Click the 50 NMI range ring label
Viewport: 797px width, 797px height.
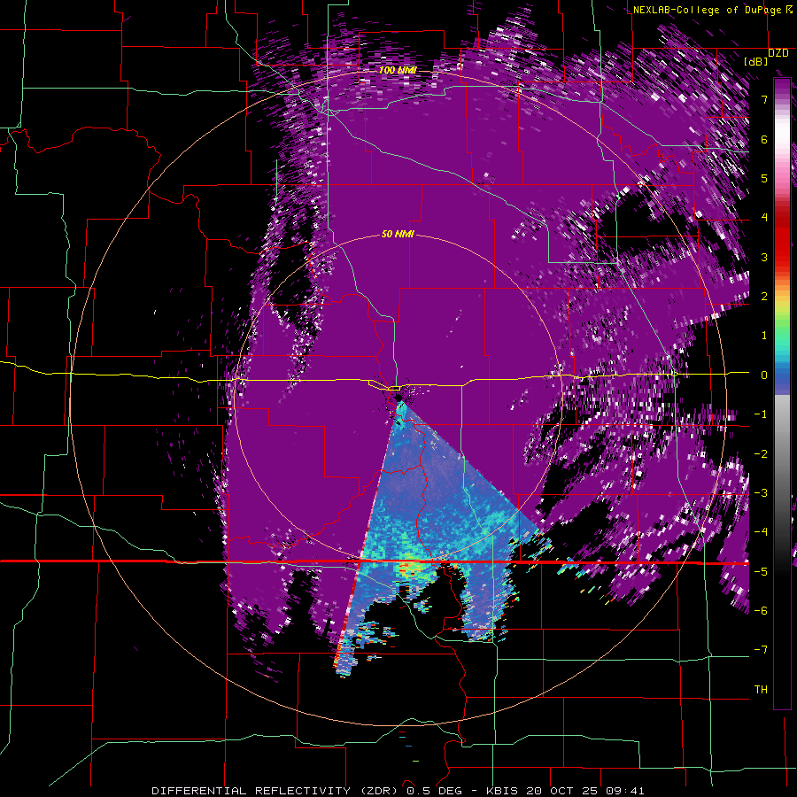click(398, 235)
